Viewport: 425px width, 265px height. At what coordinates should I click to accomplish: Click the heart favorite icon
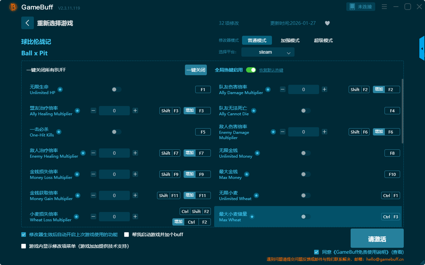(x=327, y=23)
